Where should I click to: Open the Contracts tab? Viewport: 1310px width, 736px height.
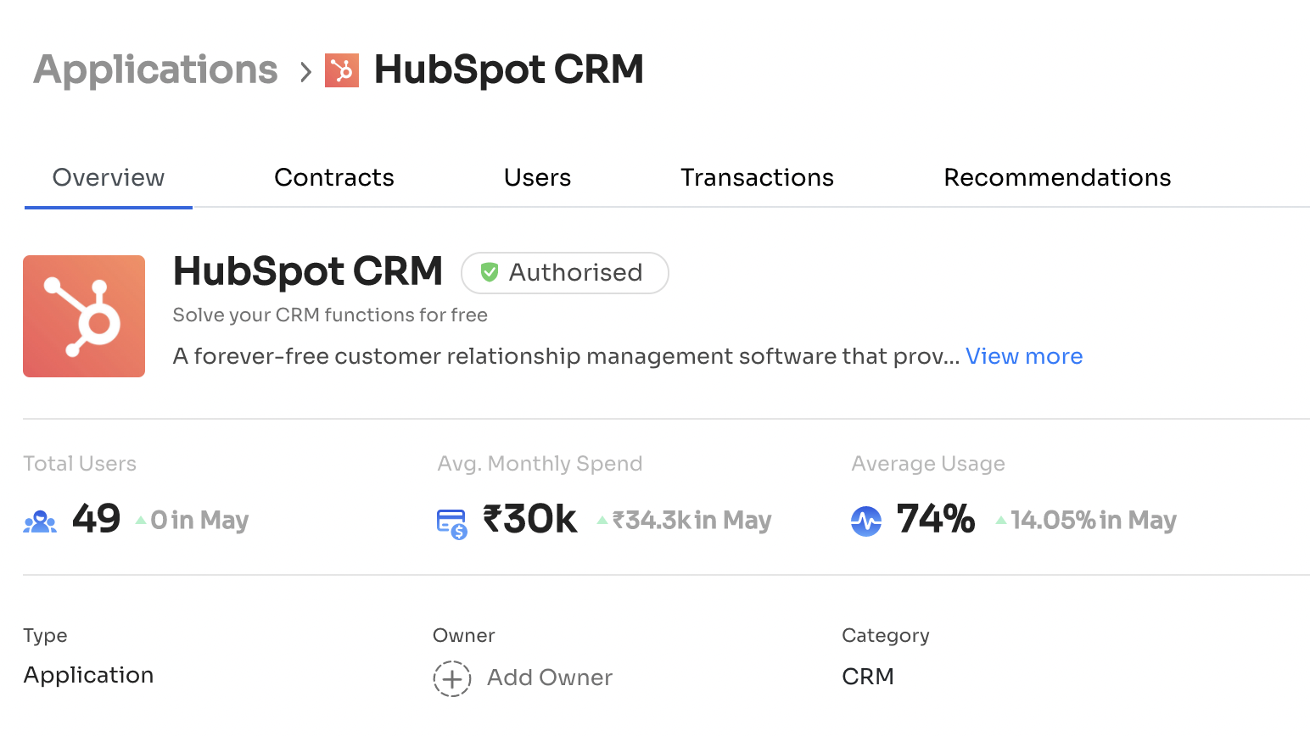tap(334, 178)
